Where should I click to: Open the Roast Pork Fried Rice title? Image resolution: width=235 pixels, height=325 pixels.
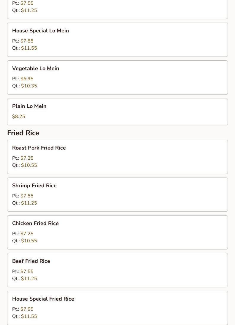point(39,148)
